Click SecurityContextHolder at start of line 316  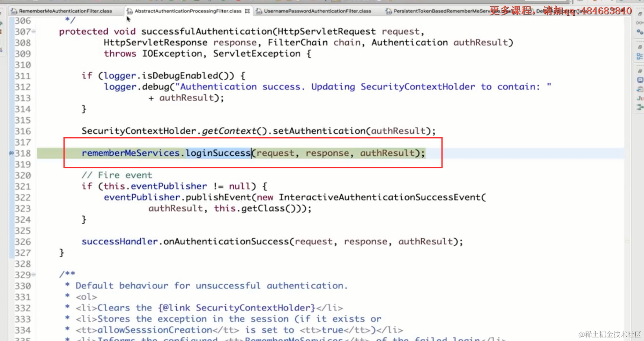pos(139,131)
